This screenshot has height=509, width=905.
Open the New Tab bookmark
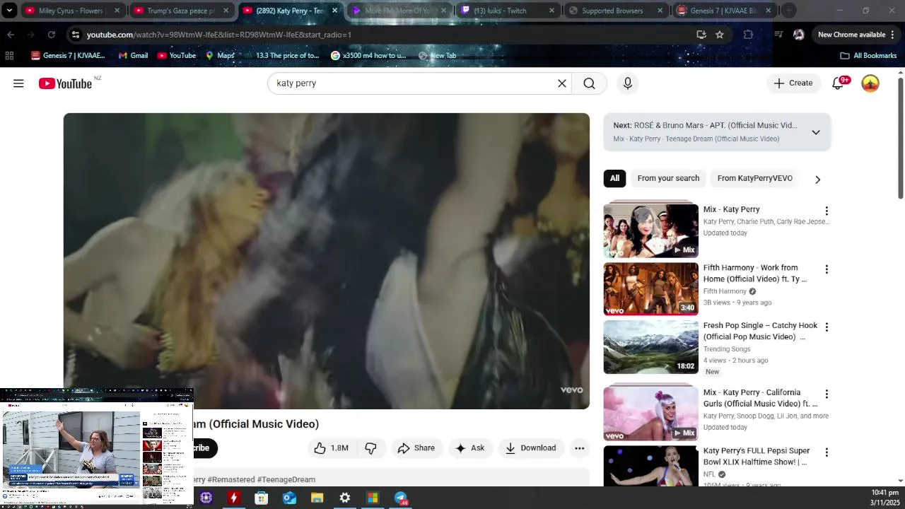pos(437,56)
